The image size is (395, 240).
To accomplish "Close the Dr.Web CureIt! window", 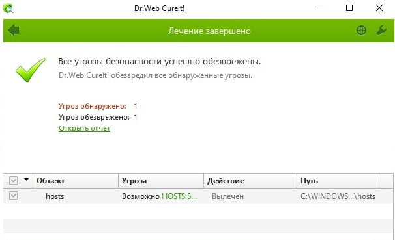I will click(379, 8).
